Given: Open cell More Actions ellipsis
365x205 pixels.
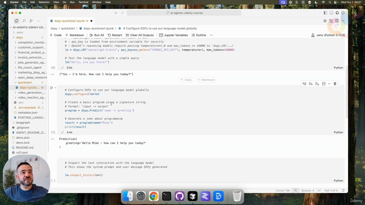Looking at the screenshot, I should point(329,84).
